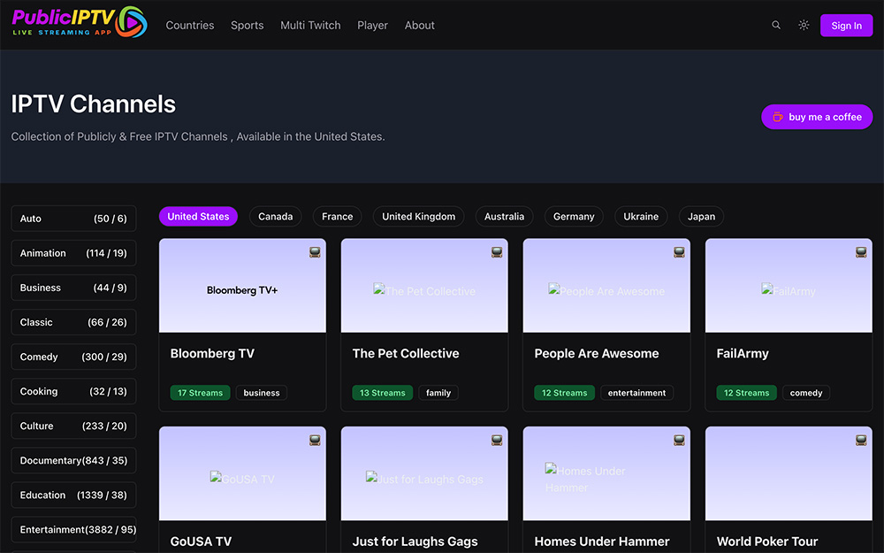The image size is (884, 553).
Task: Click the TV icon on GoUSA TV card
Action: click(315, 440)
